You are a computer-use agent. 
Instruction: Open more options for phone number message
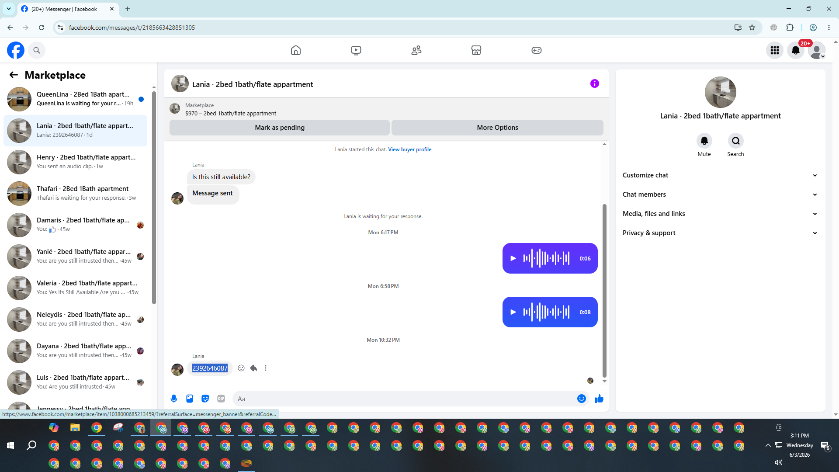click(266, 368)
